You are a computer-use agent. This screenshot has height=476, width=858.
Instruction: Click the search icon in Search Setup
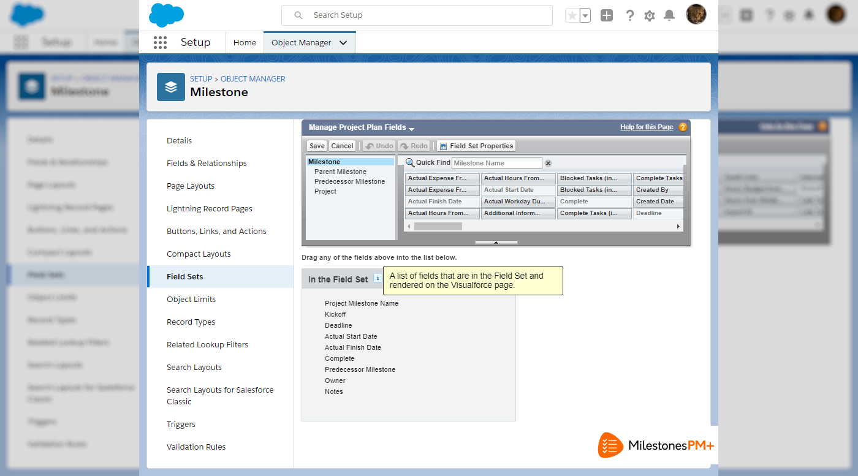pos(298,15)
